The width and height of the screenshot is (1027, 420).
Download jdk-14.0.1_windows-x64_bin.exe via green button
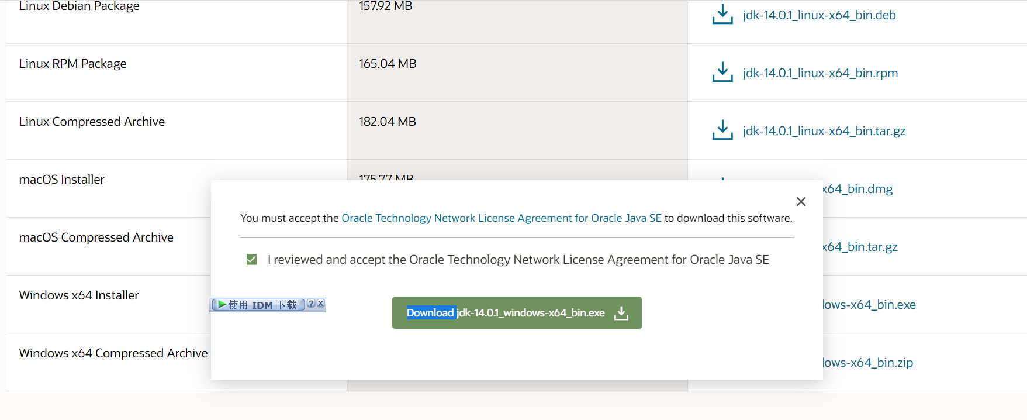point(517,313)
